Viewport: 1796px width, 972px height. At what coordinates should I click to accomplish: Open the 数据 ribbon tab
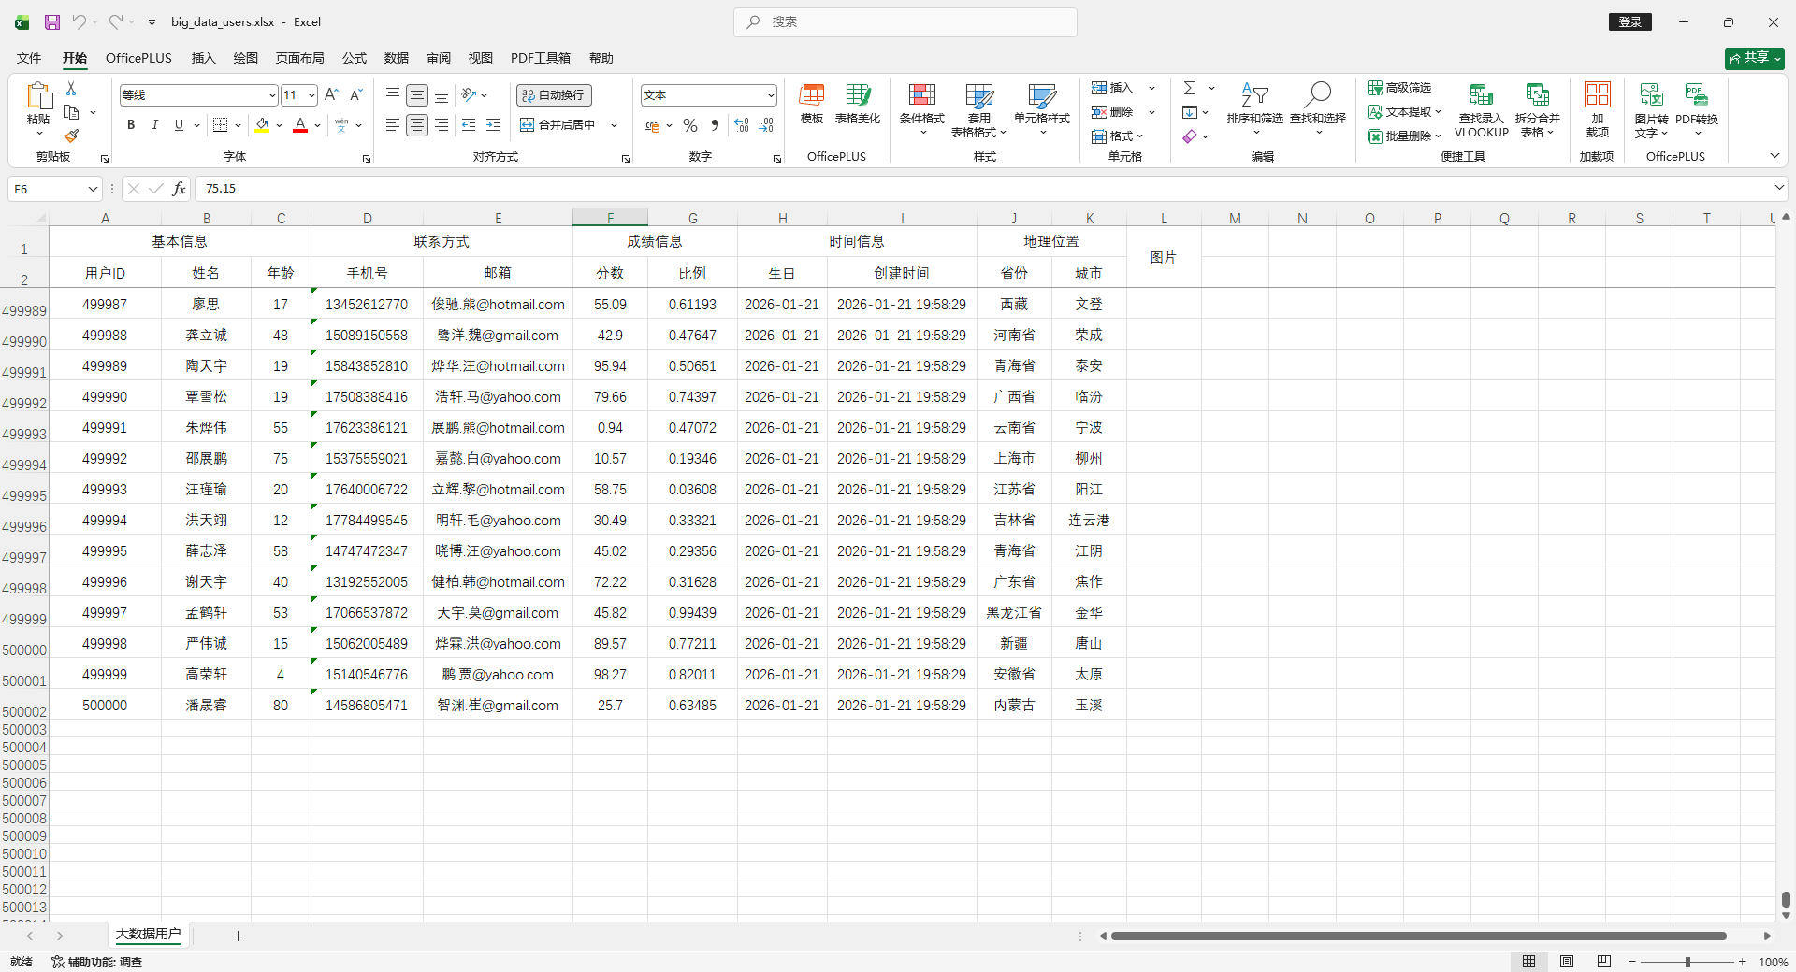click(x=397, y=58)
